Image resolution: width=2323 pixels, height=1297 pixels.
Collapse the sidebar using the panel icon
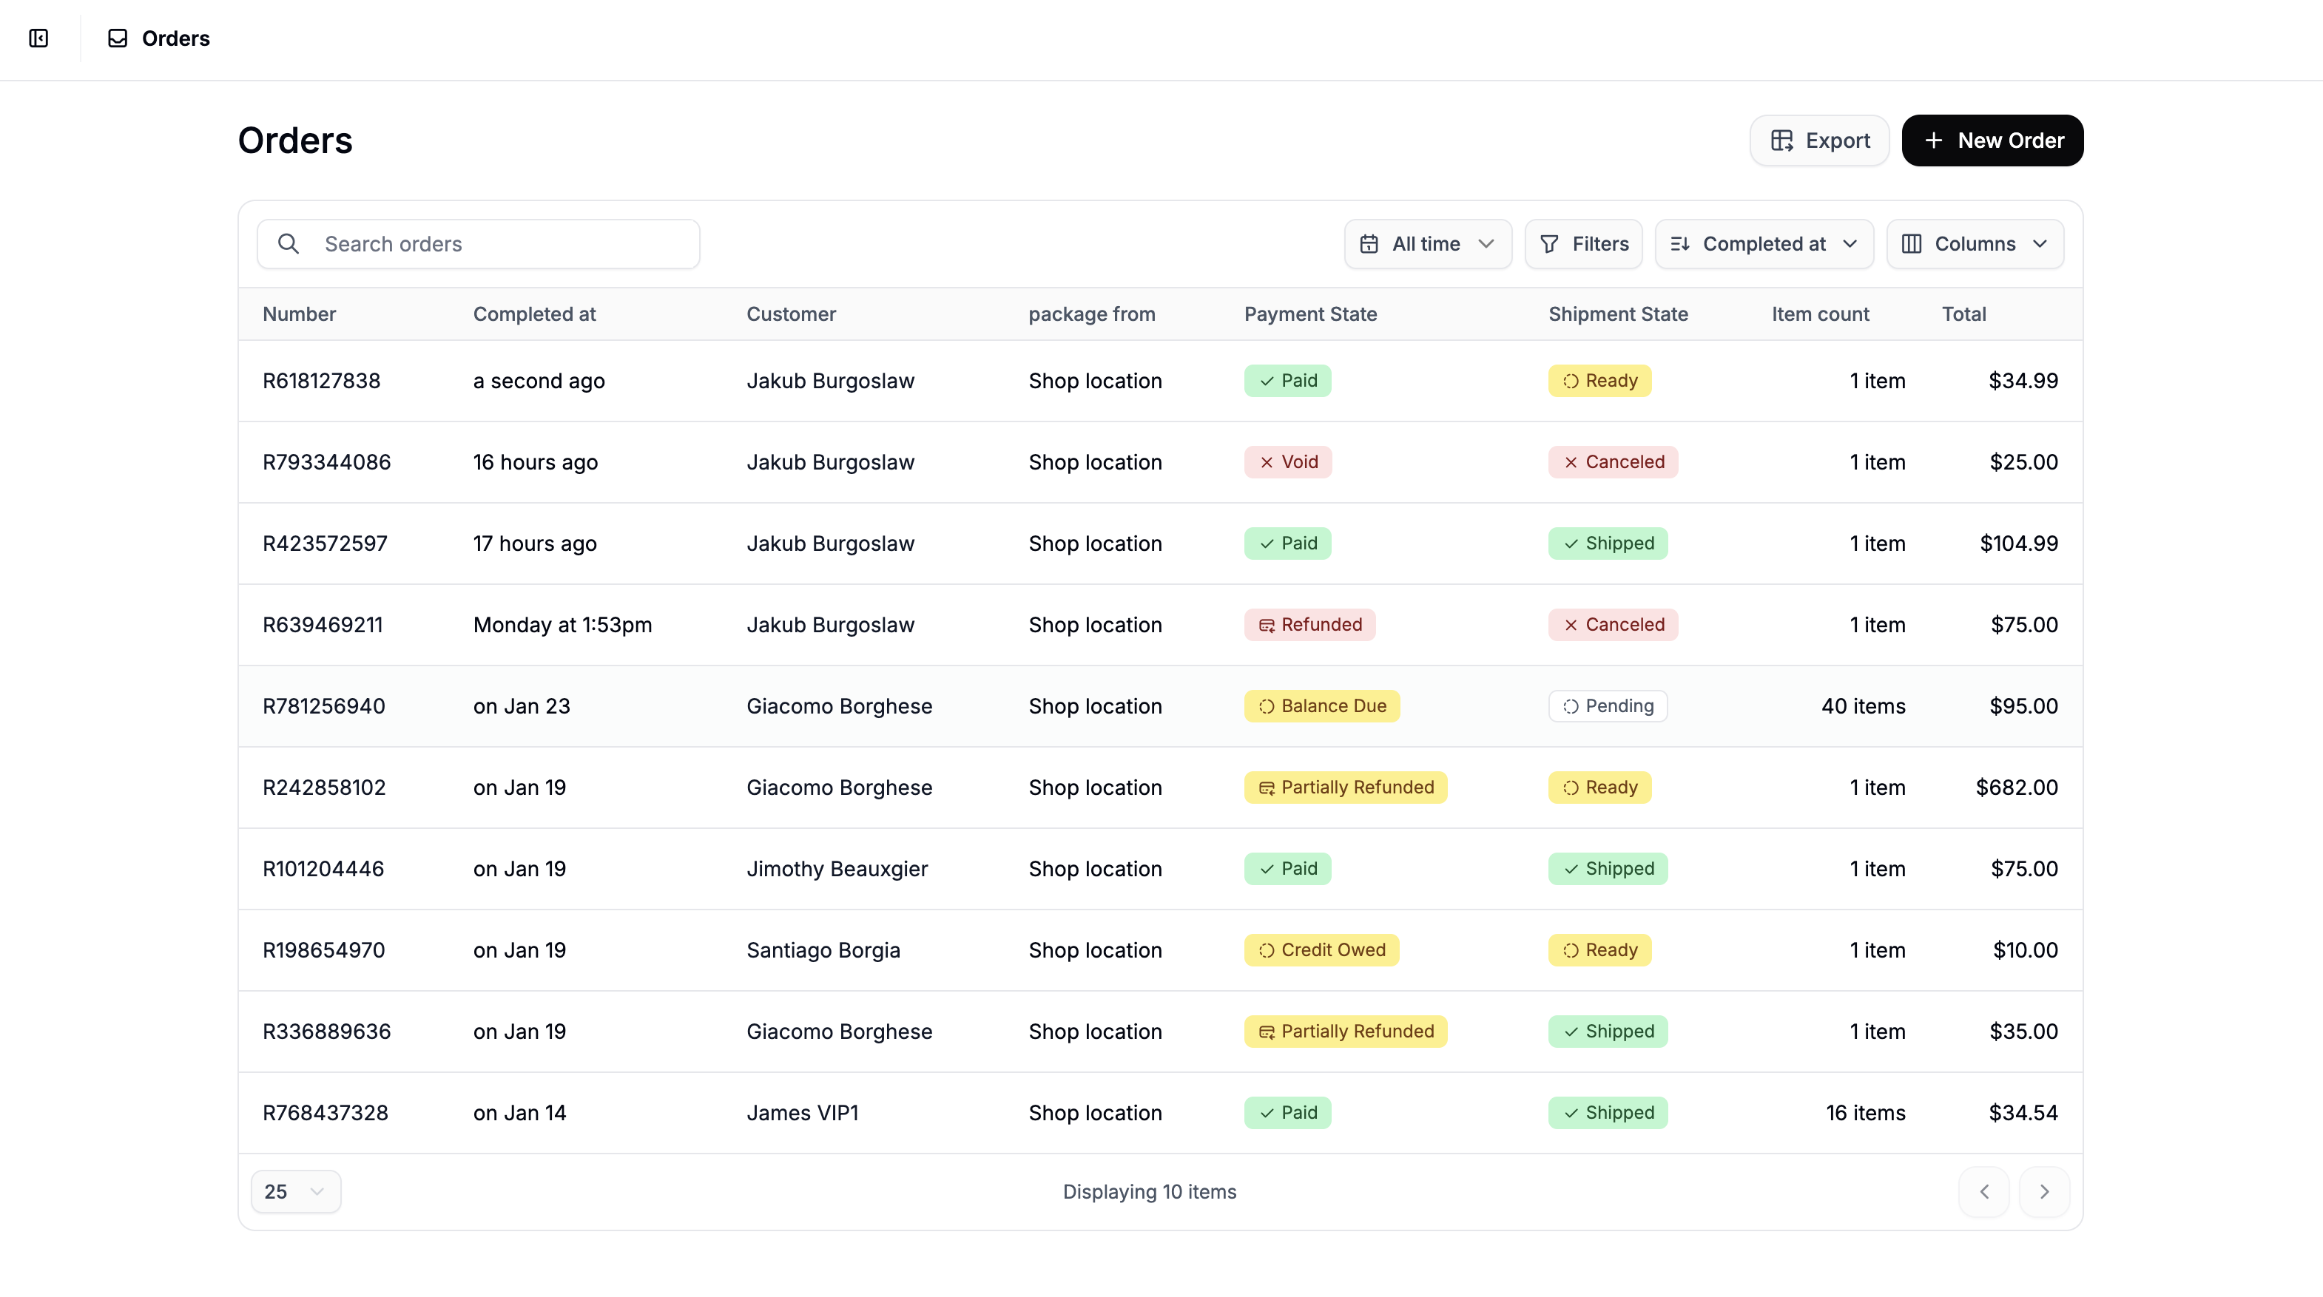click(38, 38)
